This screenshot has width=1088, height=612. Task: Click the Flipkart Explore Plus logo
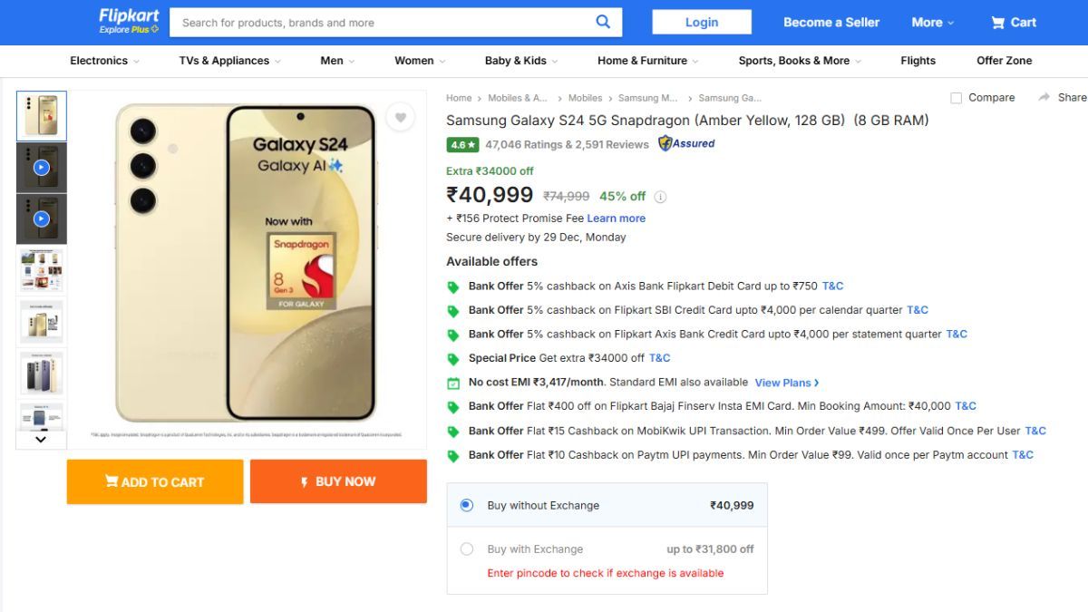129,22
